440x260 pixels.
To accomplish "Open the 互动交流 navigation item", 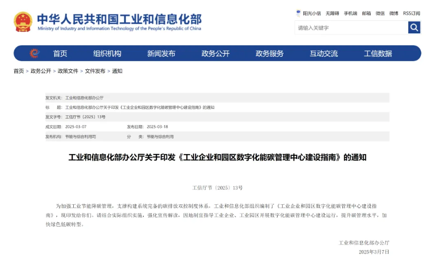I will coord(324,54).
